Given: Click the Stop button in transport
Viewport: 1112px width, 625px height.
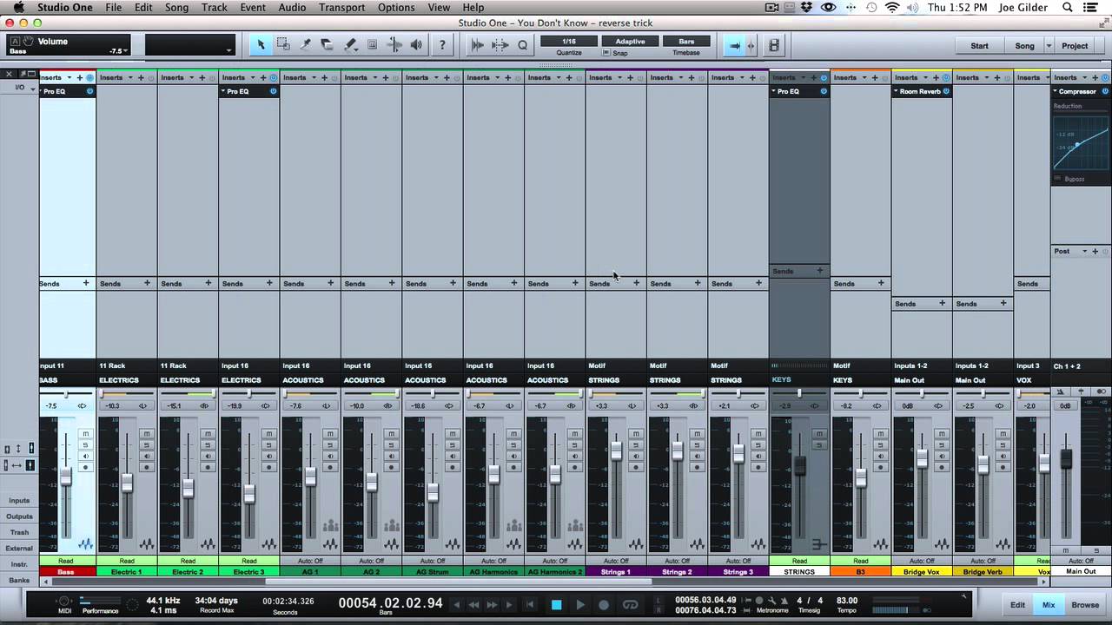Looking at the screenshot, I should (557, 605).
